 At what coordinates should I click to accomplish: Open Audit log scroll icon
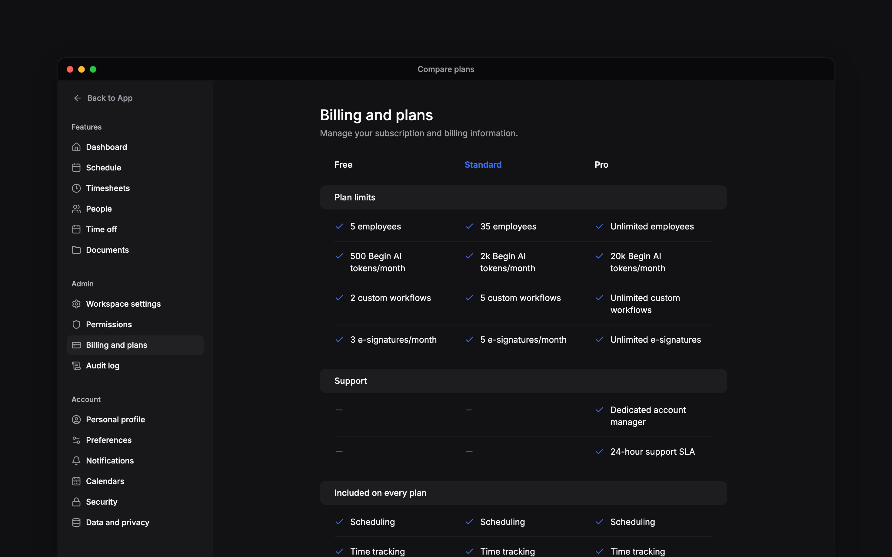click(76, 365)
